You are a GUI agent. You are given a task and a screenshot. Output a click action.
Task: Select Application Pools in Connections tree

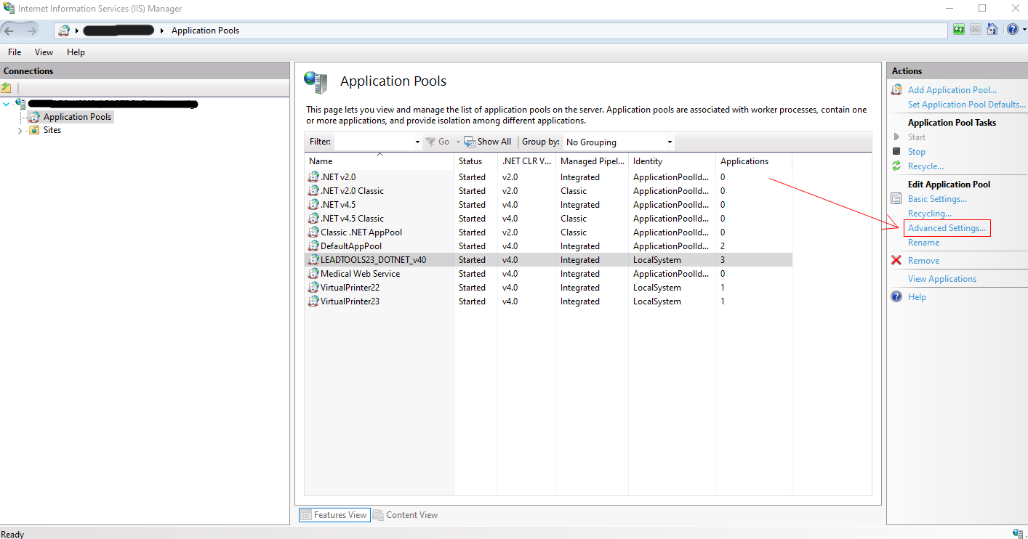tap(77, 117)
